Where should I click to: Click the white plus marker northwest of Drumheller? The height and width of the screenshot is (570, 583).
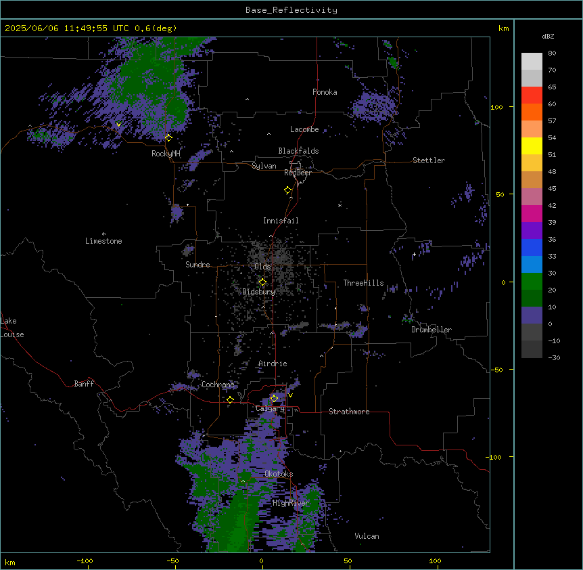(x=414, y=254)
